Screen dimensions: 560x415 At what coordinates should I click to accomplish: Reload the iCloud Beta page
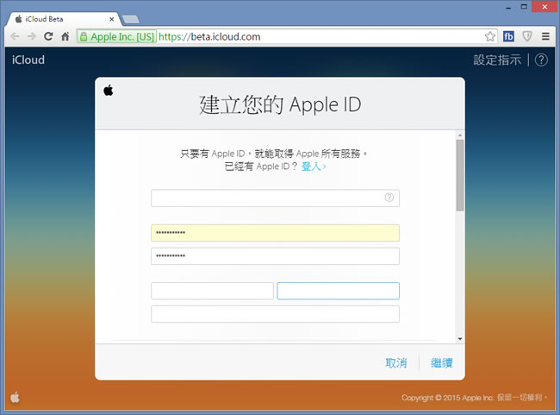48,36
